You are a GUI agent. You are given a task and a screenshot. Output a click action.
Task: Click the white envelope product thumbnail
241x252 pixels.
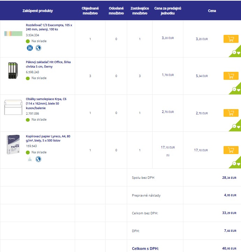pos(13,107)
